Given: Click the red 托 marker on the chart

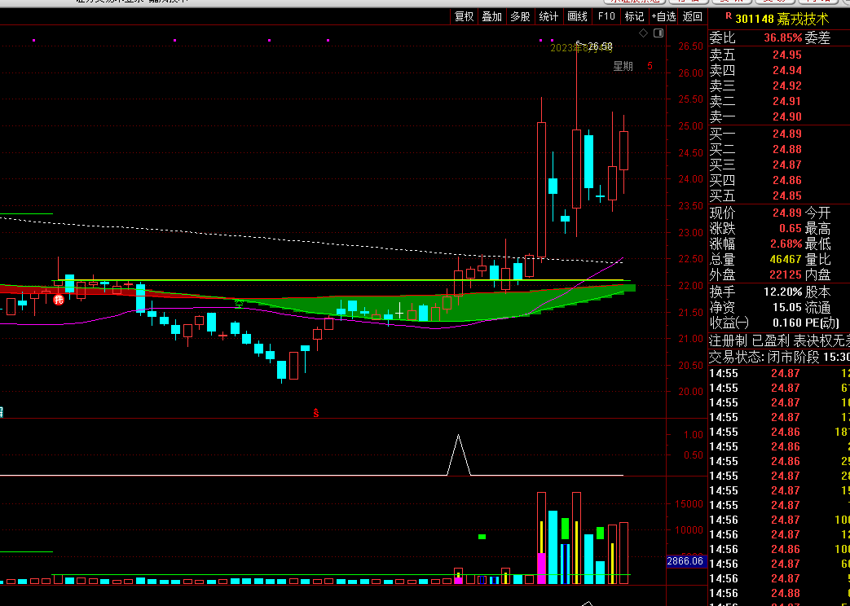Looking at the screenshot, I should tap(59, 299).
